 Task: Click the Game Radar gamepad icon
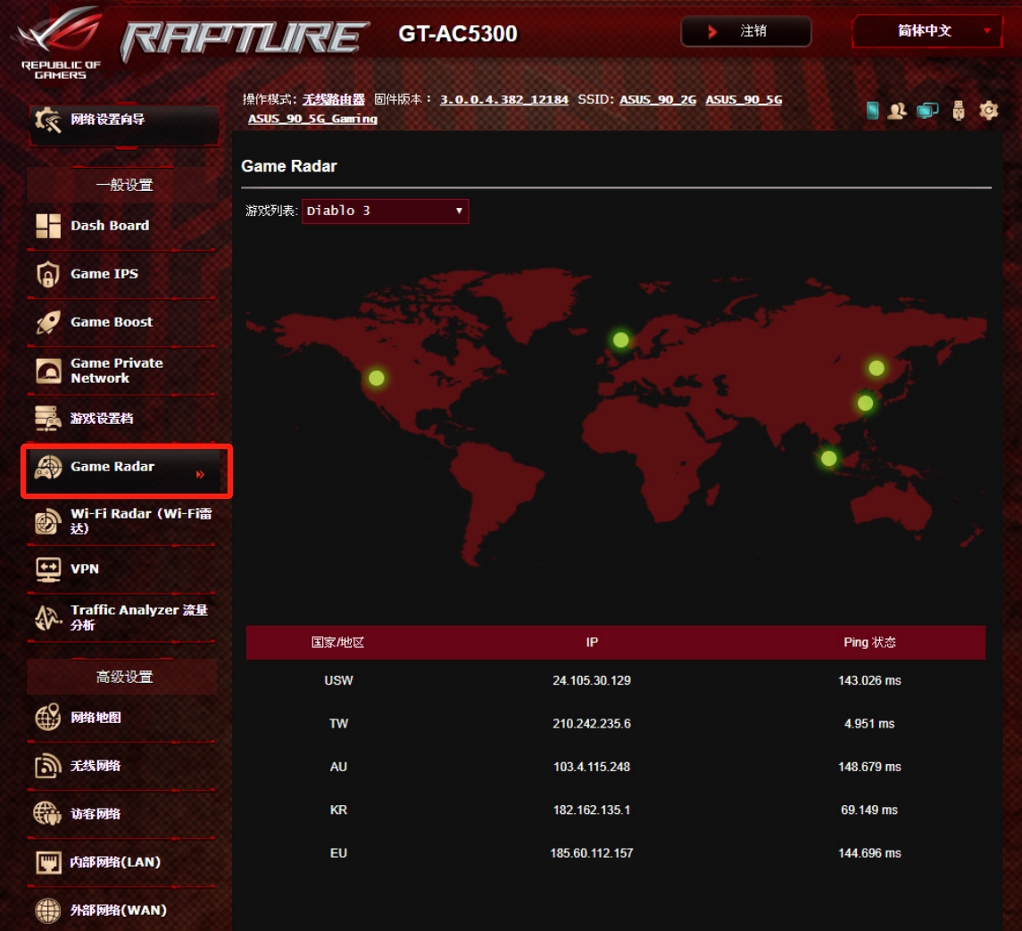48,467
